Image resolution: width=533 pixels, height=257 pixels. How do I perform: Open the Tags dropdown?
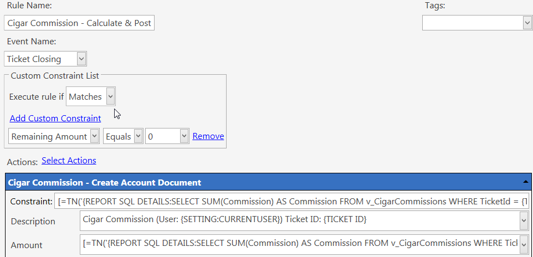point(527,23)
